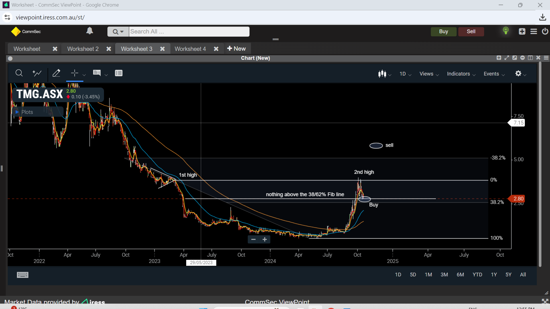
Task: Close the Worksheet 2 tab
Action: [109, 49]
